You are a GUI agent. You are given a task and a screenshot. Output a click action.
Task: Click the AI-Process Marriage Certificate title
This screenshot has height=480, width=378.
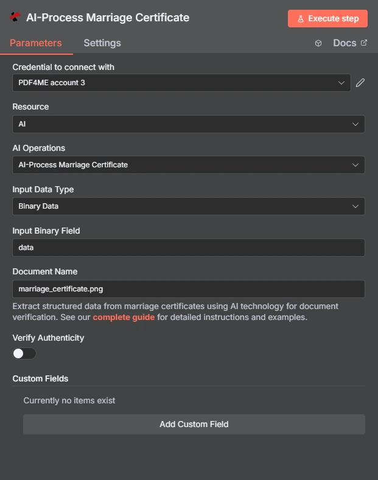pyautogui.click(x=108, y=18)
